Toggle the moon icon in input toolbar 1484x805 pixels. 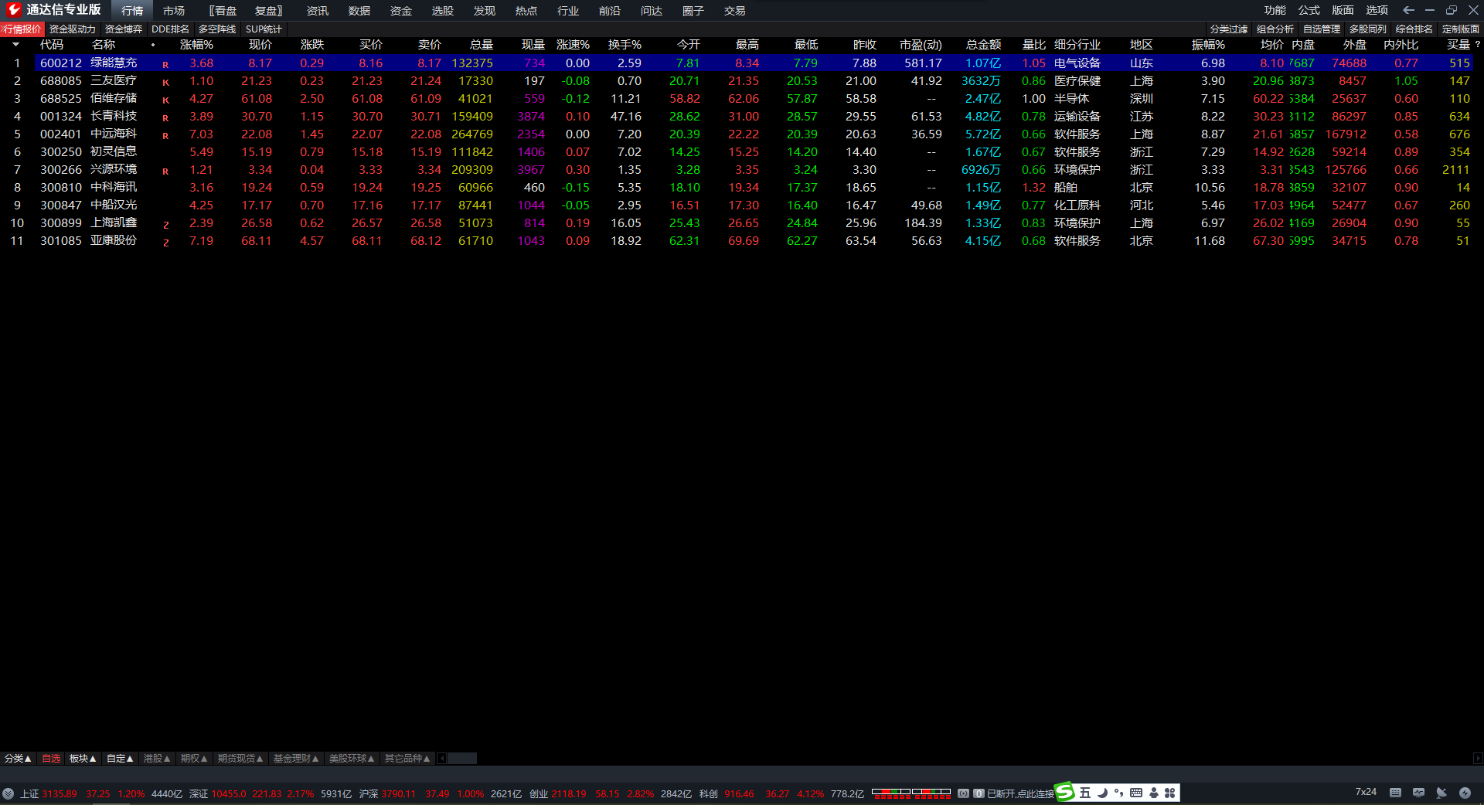1103,793
